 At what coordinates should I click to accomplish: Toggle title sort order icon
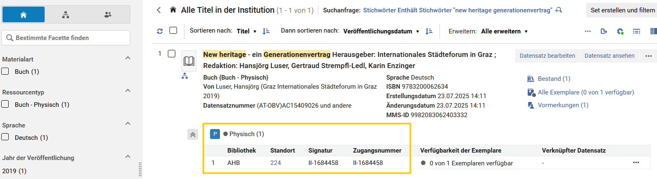pyautogui.click(x=266, y=31)
